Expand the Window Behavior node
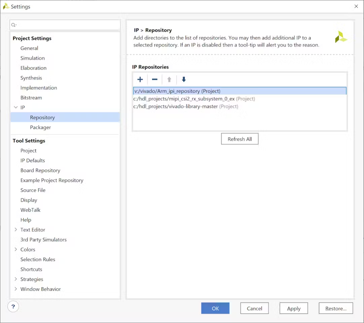 pos(16,289)
